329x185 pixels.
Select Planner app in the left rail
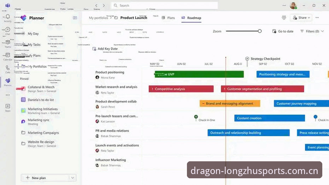pos(7,82)
